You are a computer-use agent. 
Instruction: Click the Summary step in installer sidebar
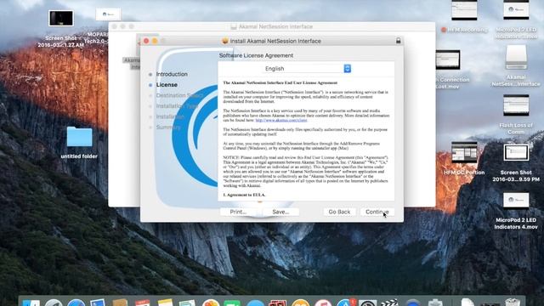pyautogui.click(x=168, y=127)
